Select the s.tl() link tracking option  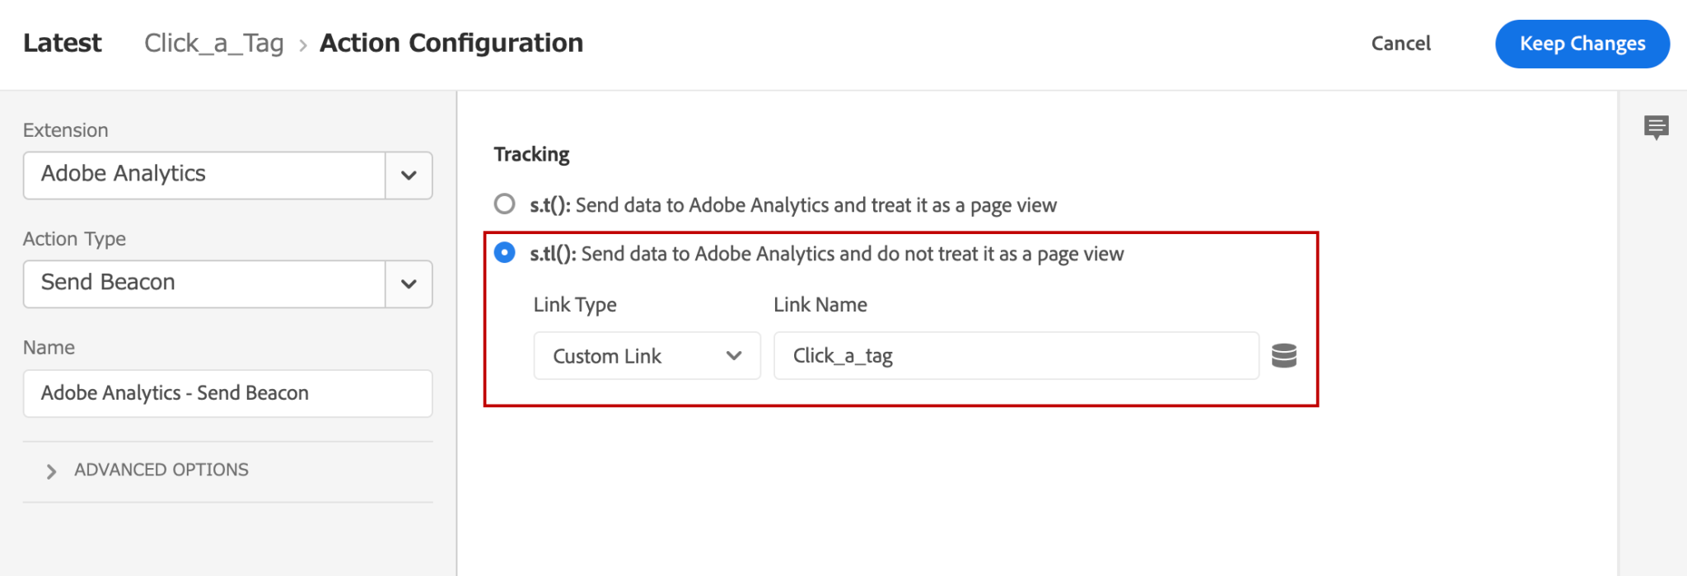point(504,253)
